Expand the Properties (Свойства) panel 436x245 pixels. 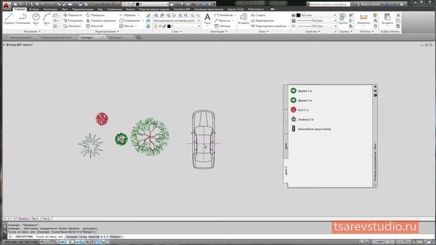313,31
